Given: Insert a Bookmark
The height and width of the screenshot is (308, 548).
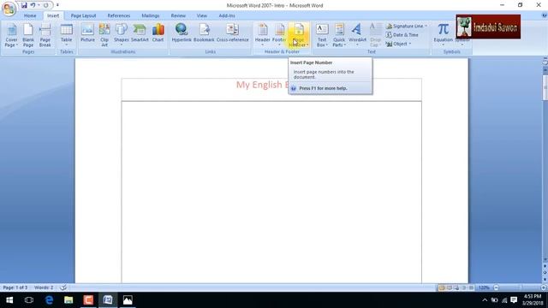Looking at the screenshot, I should [x=204, y=33].
